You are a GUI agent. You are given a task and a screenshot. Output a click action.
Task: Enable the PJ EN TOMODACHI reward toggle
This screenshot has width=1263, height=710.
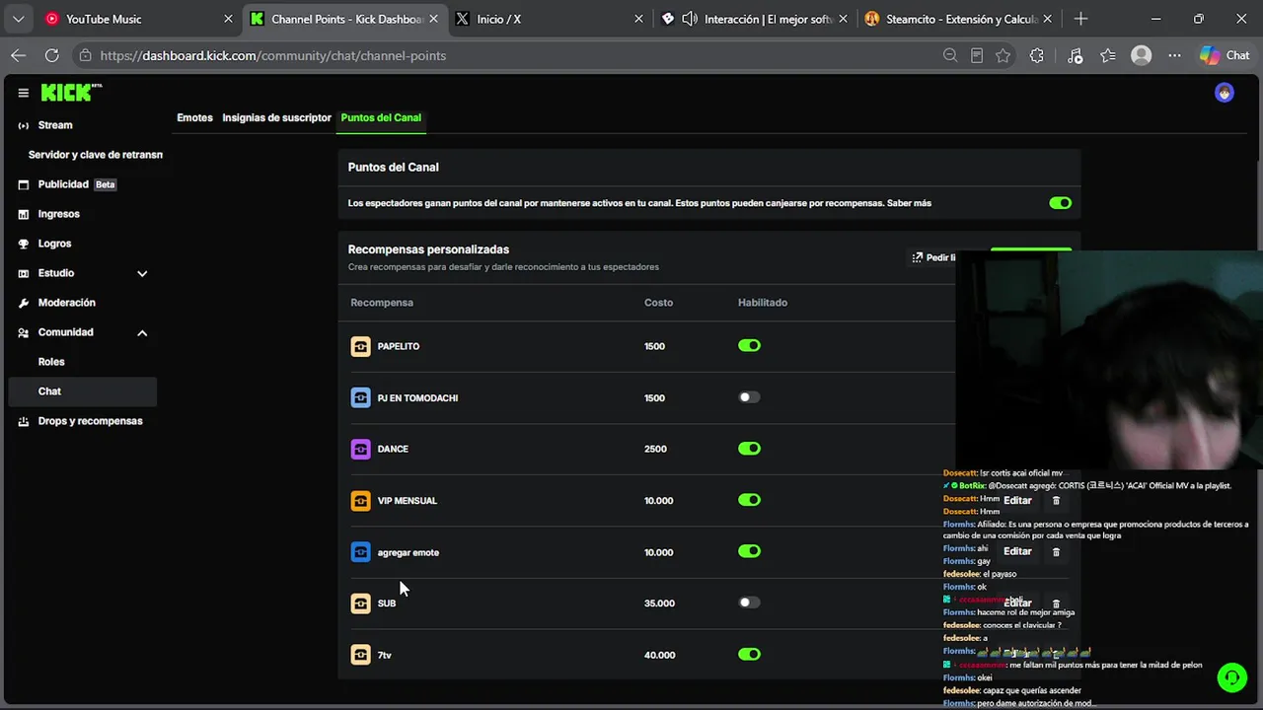[749, 397]
